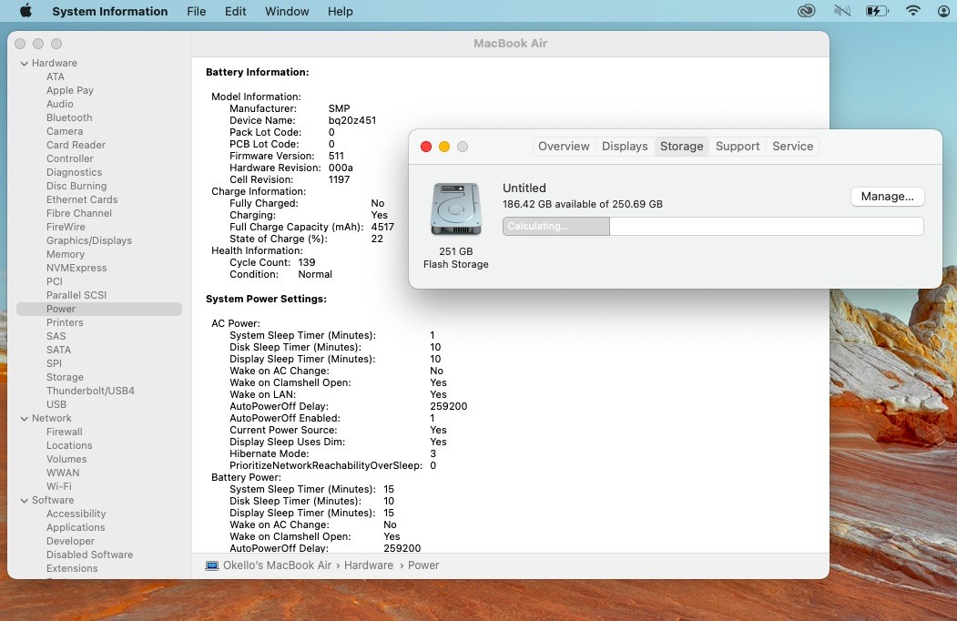Click the Creative Cloud menu bar icon
The height and width of the screenshot is (621, 957).
click(806, 11)
